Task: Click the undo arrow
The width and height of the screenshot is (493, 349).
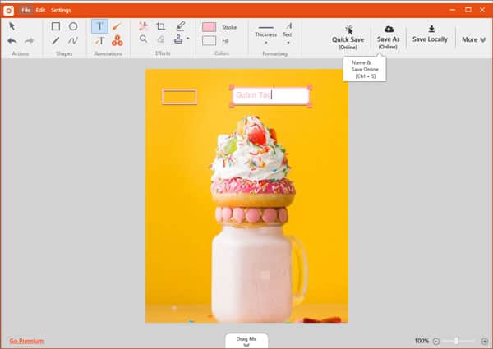Action: [12, 40]
